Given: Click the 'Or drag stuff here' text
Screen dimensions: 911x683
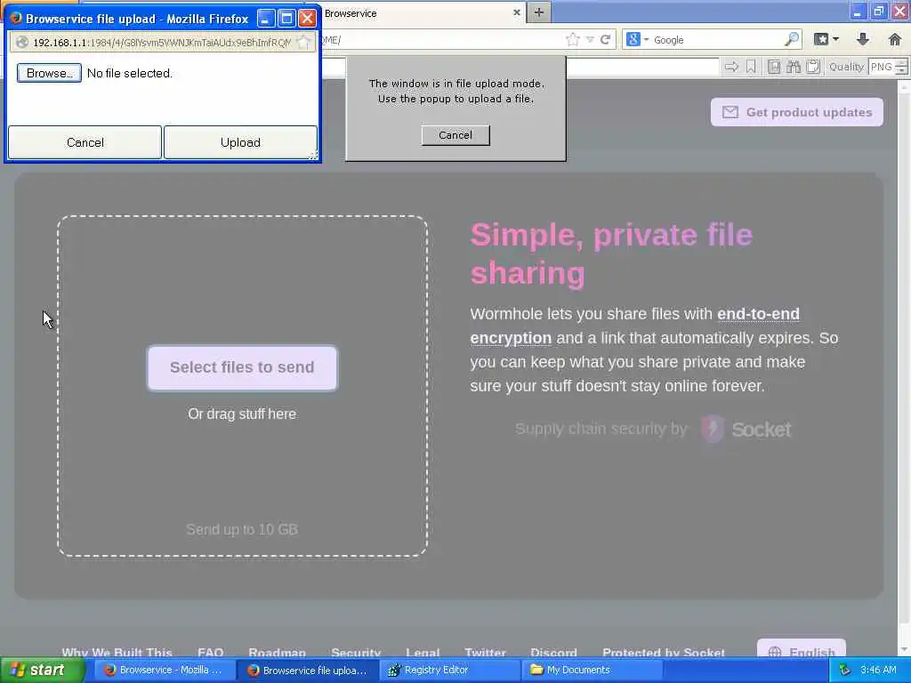Looking at the screenshot, I should tap(242, 414).
